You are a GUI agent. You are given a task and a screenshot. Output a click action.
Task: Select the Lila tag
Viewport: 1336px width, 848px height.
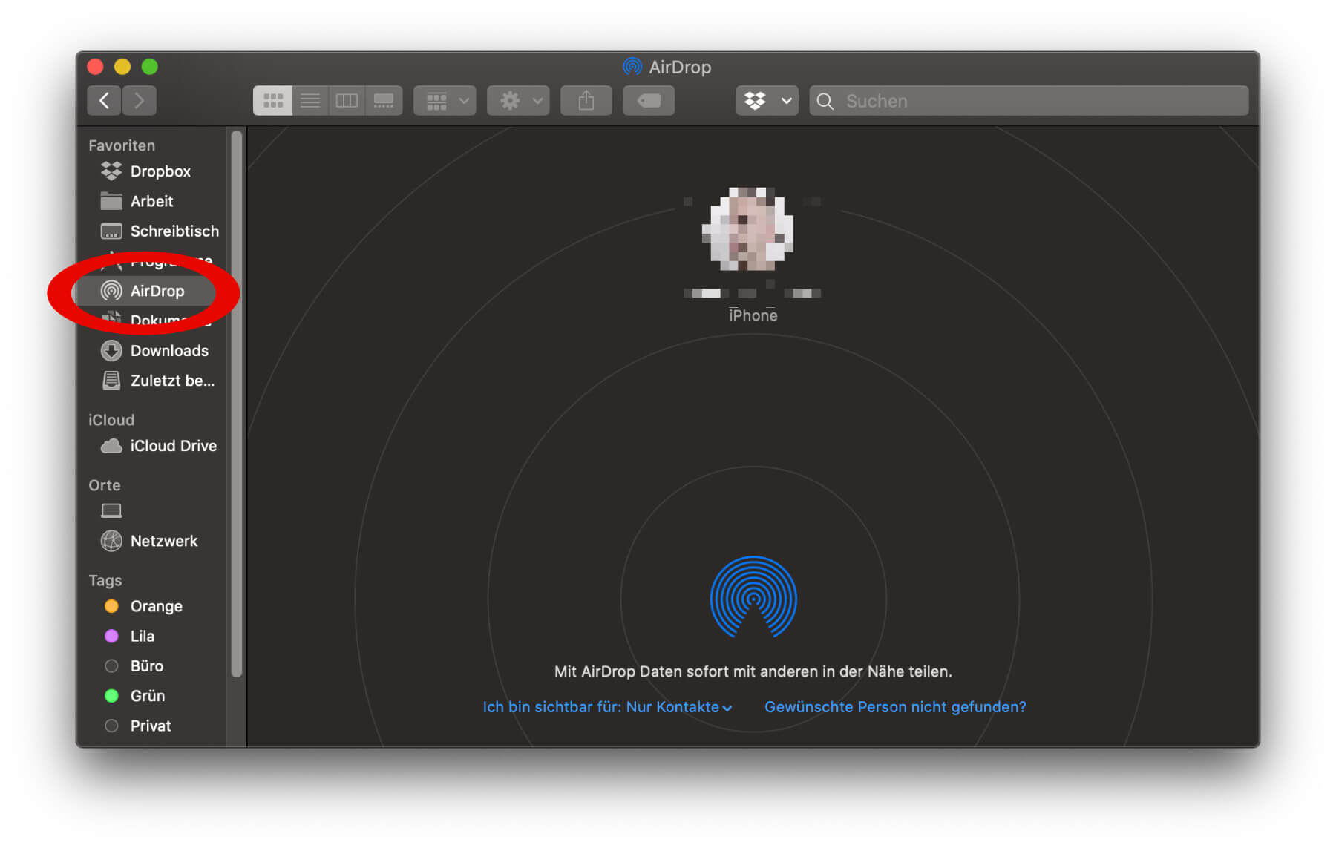point(152,636)
